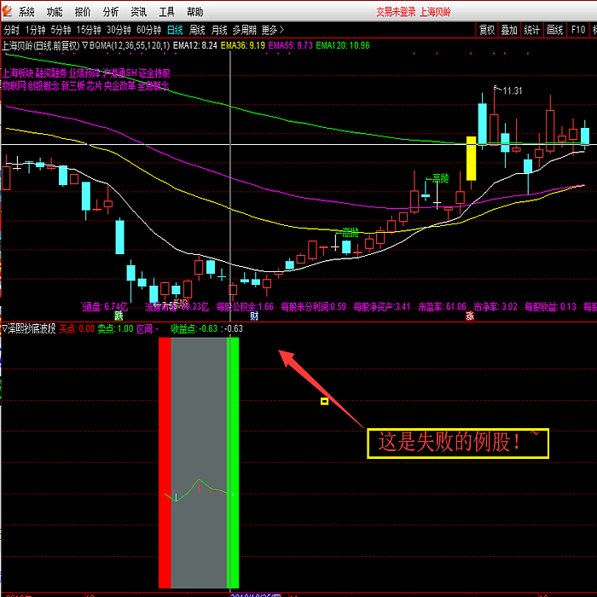Click the 每股公积金:1.66 value
This screenshot has width=597, height=597.
coord(245,307)
